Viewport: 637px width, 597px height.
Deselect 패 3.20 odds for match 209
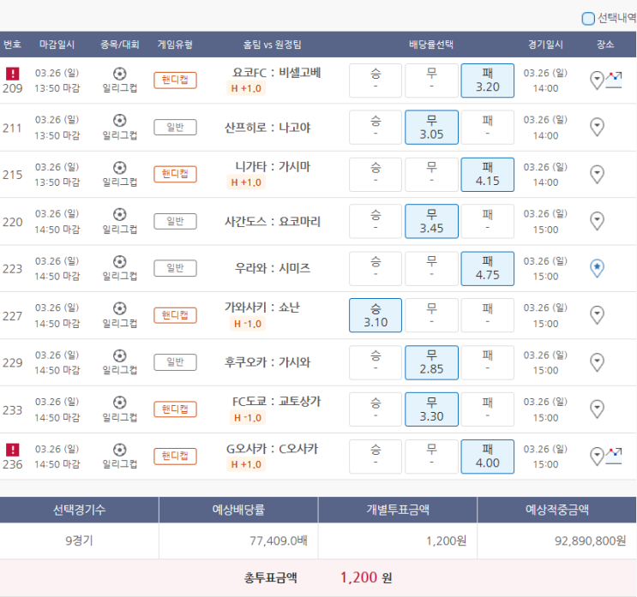(x=487, y=81)
